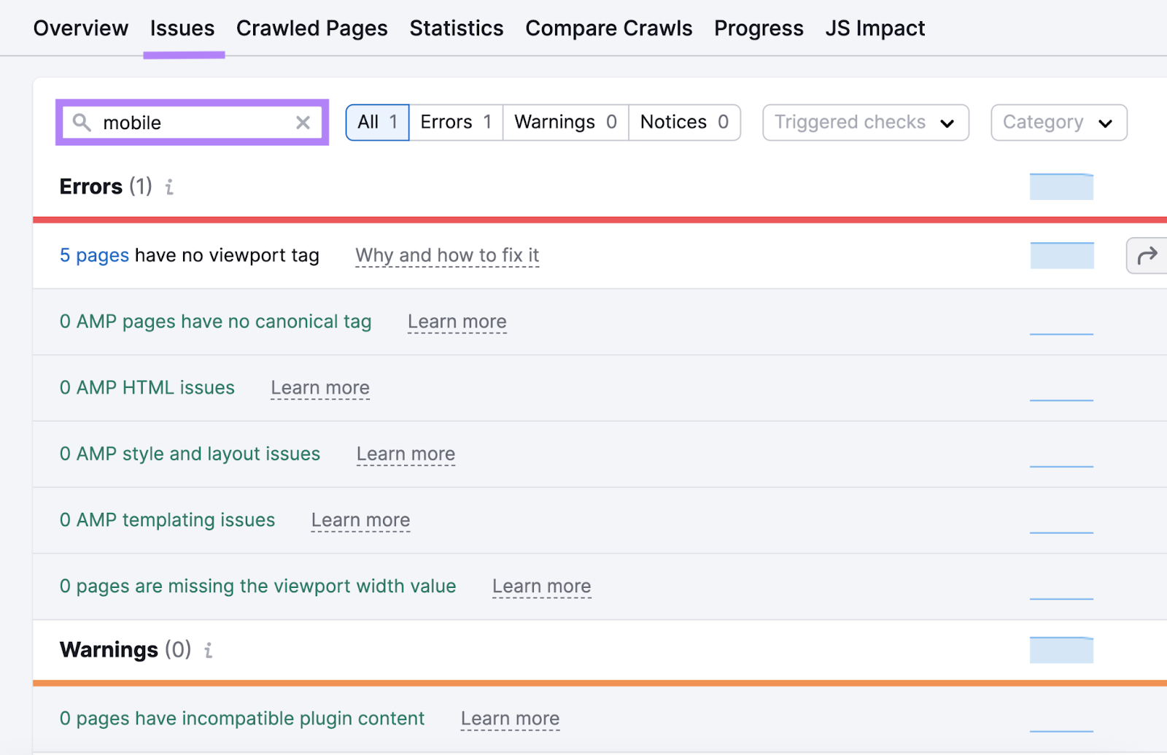
Task: Click the share arrow for viewport tag error
Action: [1146, 255]
